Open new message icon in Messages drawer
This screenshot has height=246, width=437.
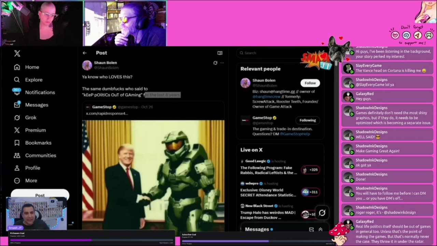pyautogui.click(x=311, y=230)
